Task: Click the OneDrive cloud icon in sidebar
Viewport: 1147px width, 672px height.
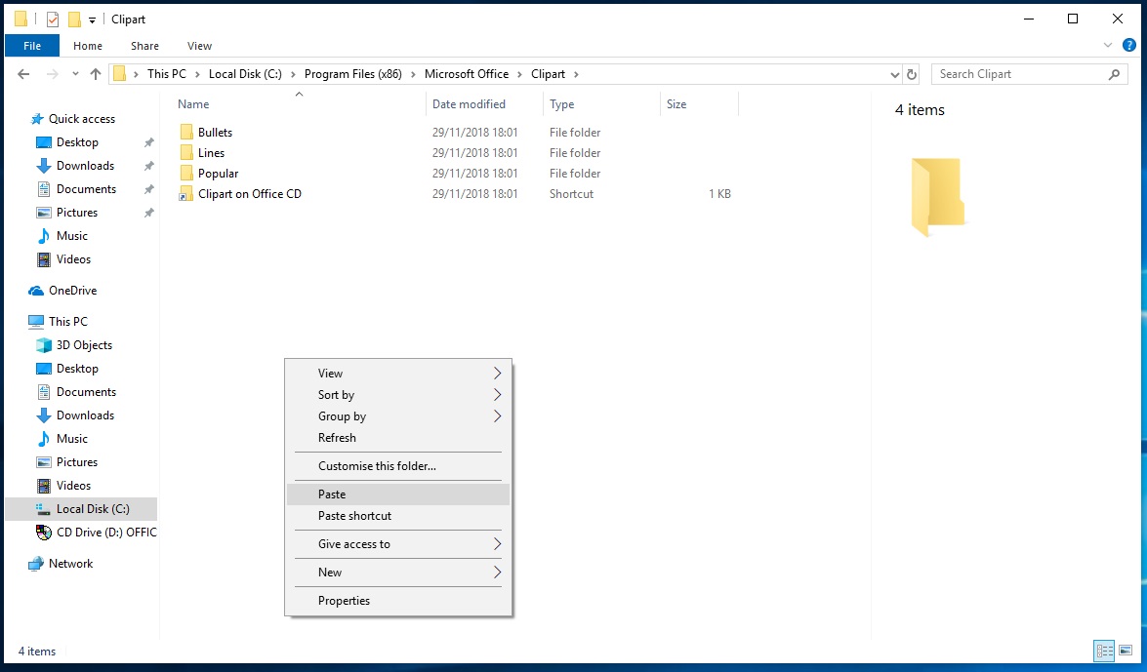Action: tap(36, 291)
